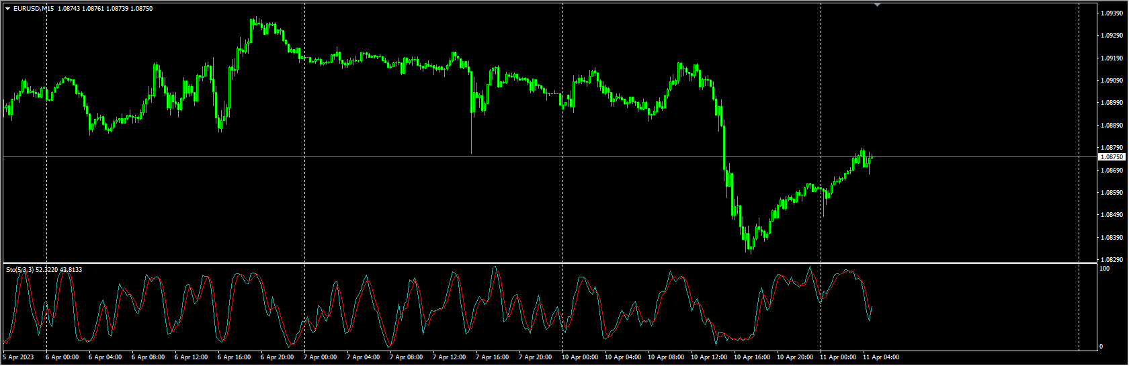Click the 1.08390 price scale label

click(x=1112, y=238)
